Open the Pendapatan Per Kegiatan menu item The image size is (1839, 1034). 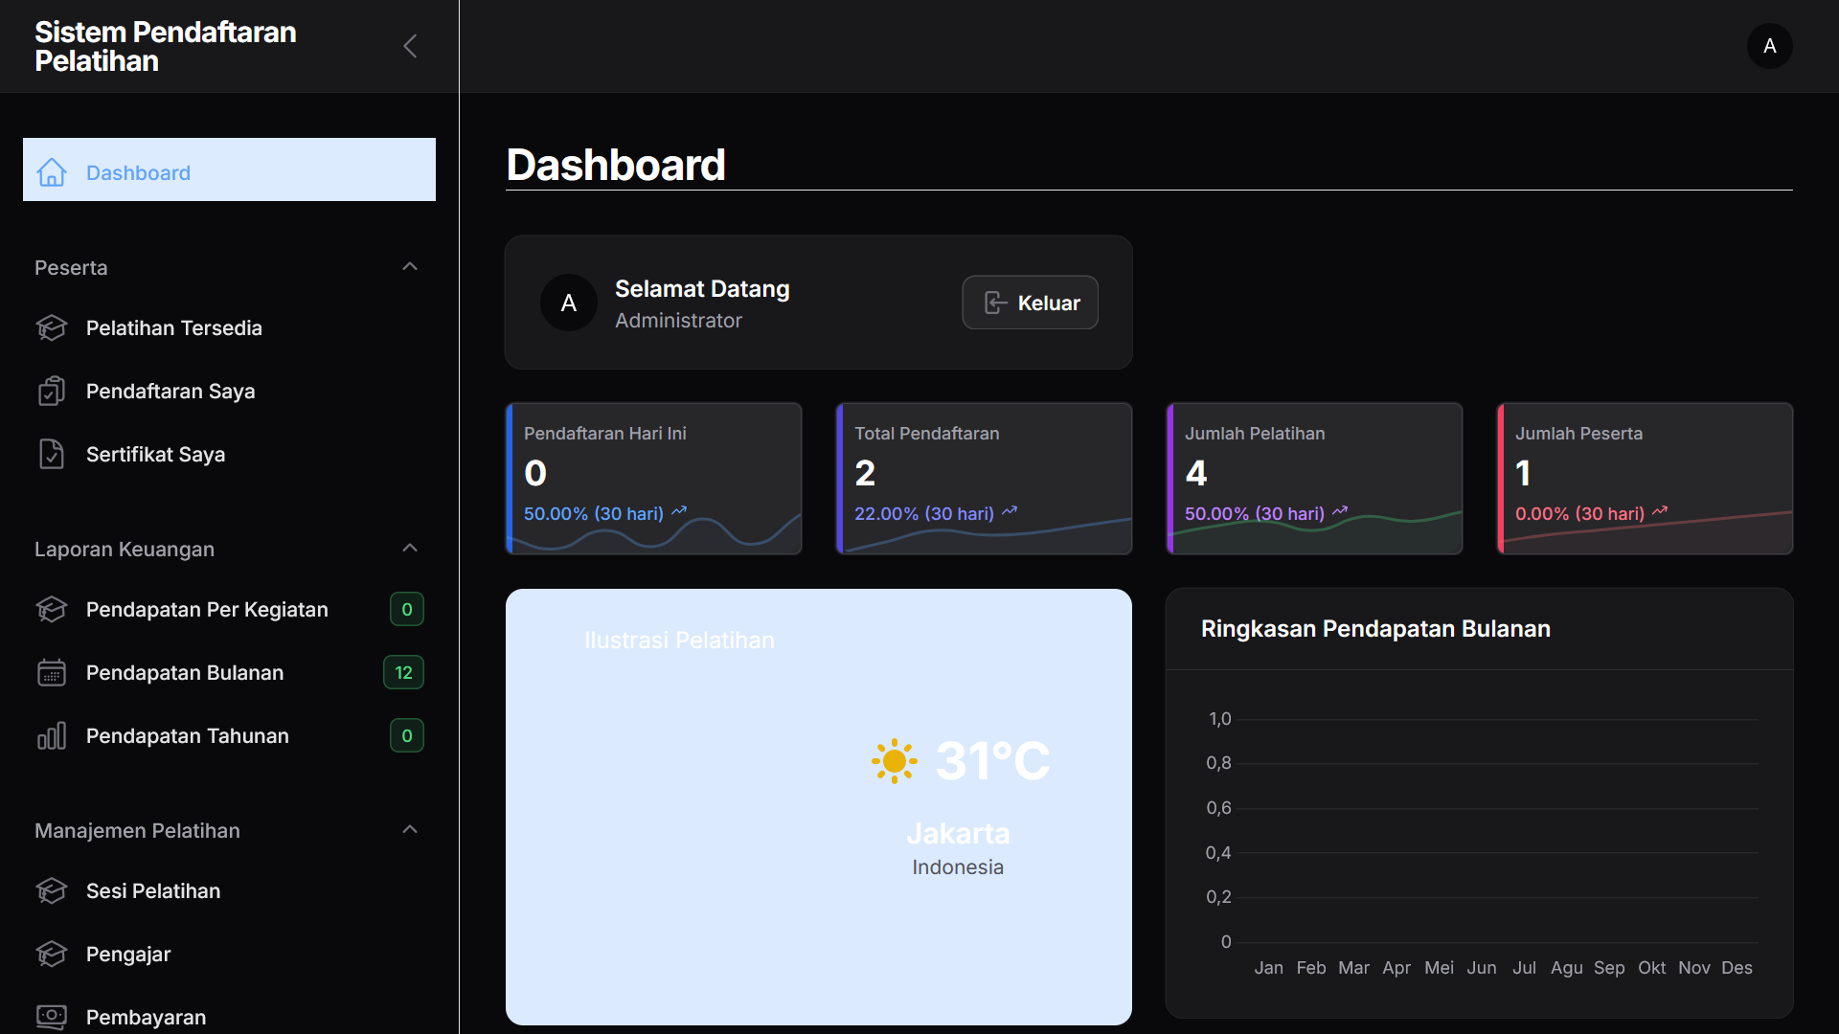207,609
